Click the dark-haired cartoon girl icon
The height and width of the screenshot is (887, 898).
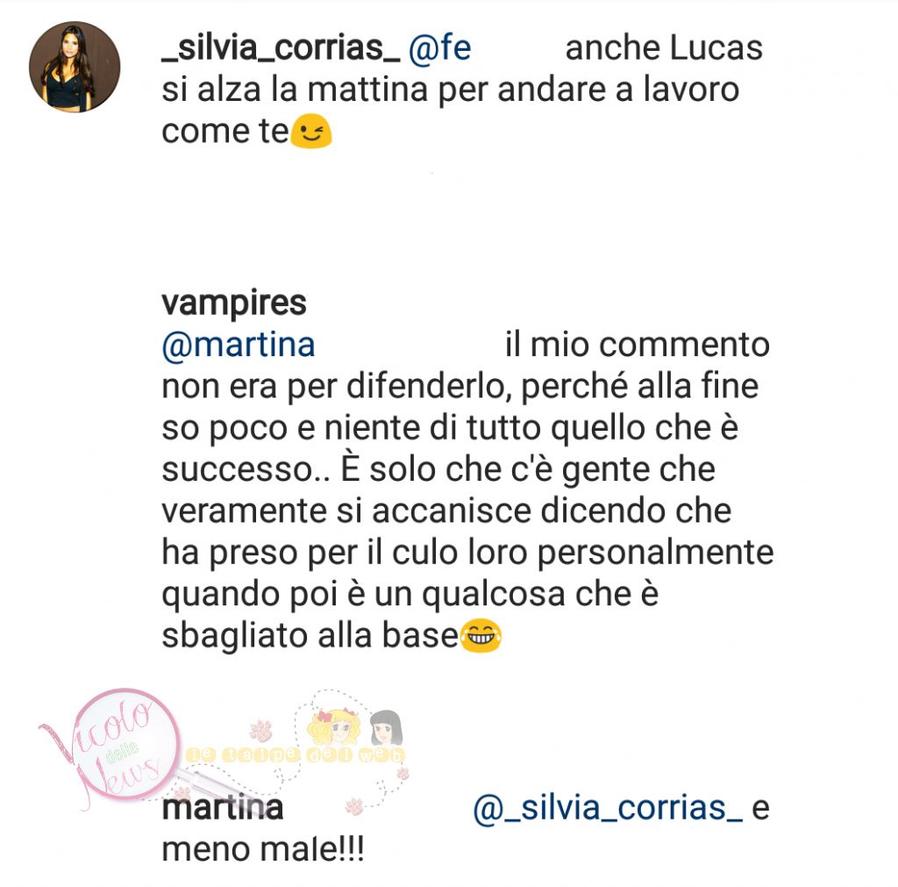[386, 727]
